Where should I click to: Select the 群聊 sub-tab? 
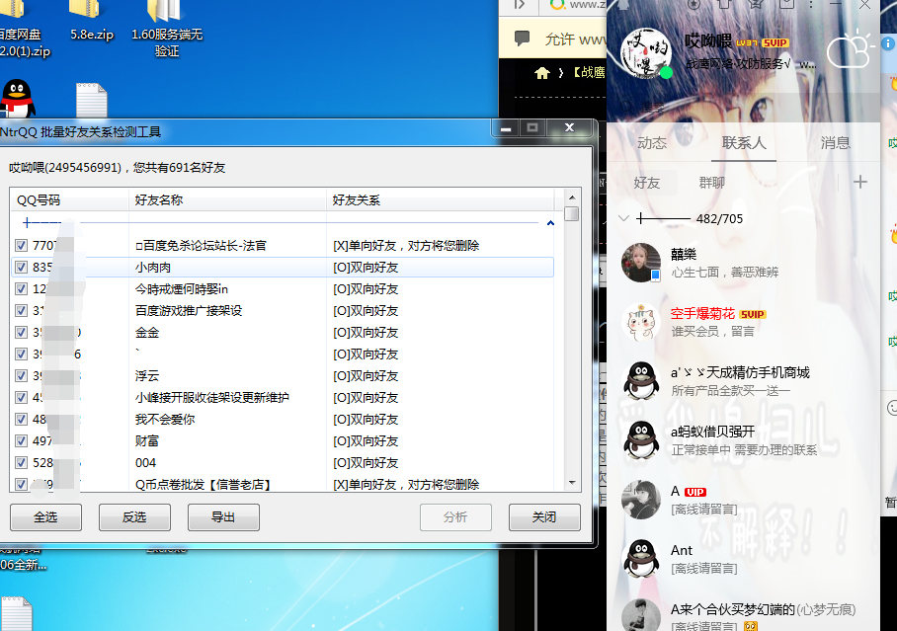point(712,183)
